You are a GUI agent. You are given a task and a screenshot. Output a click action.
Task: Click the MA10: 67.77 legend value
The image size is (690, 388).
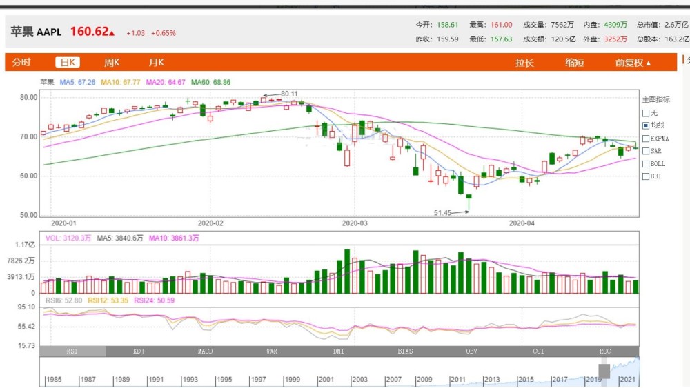pyautogui.click(x=121, y=82)
